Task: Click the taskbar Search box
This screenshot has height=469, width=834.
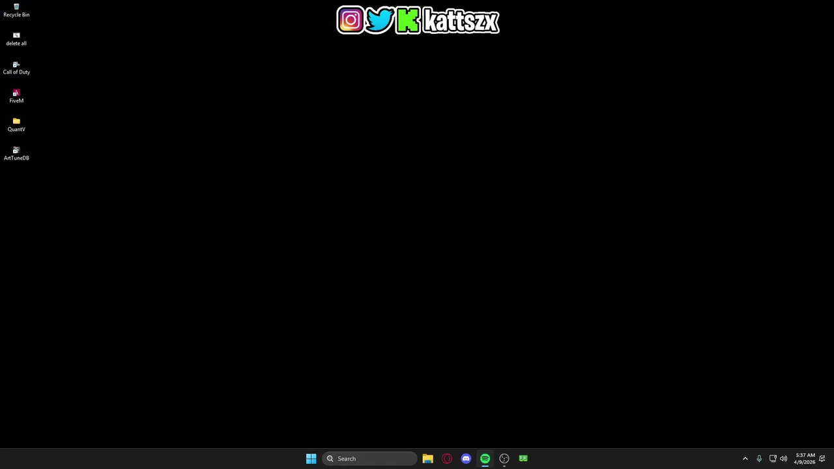Action: pyautogui.click(x=369, y=459)
